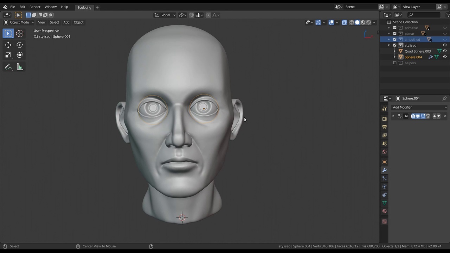Activate the Move tool
450x253 pixels.
[8, 45]
